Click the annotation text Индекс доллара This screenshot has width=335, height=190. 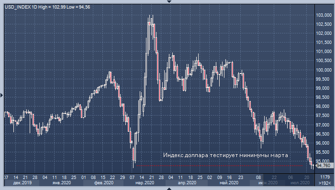coord(186,155)
